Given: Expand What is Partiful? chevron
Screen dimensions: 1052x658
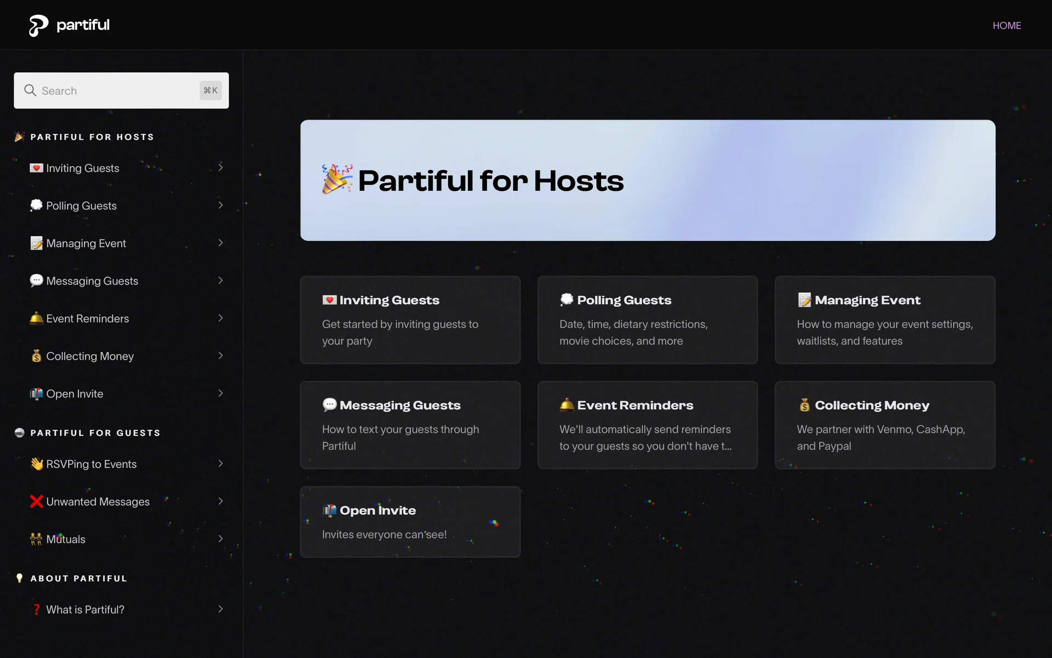Looking at the screenshot, I should click(x=220, y=609).
